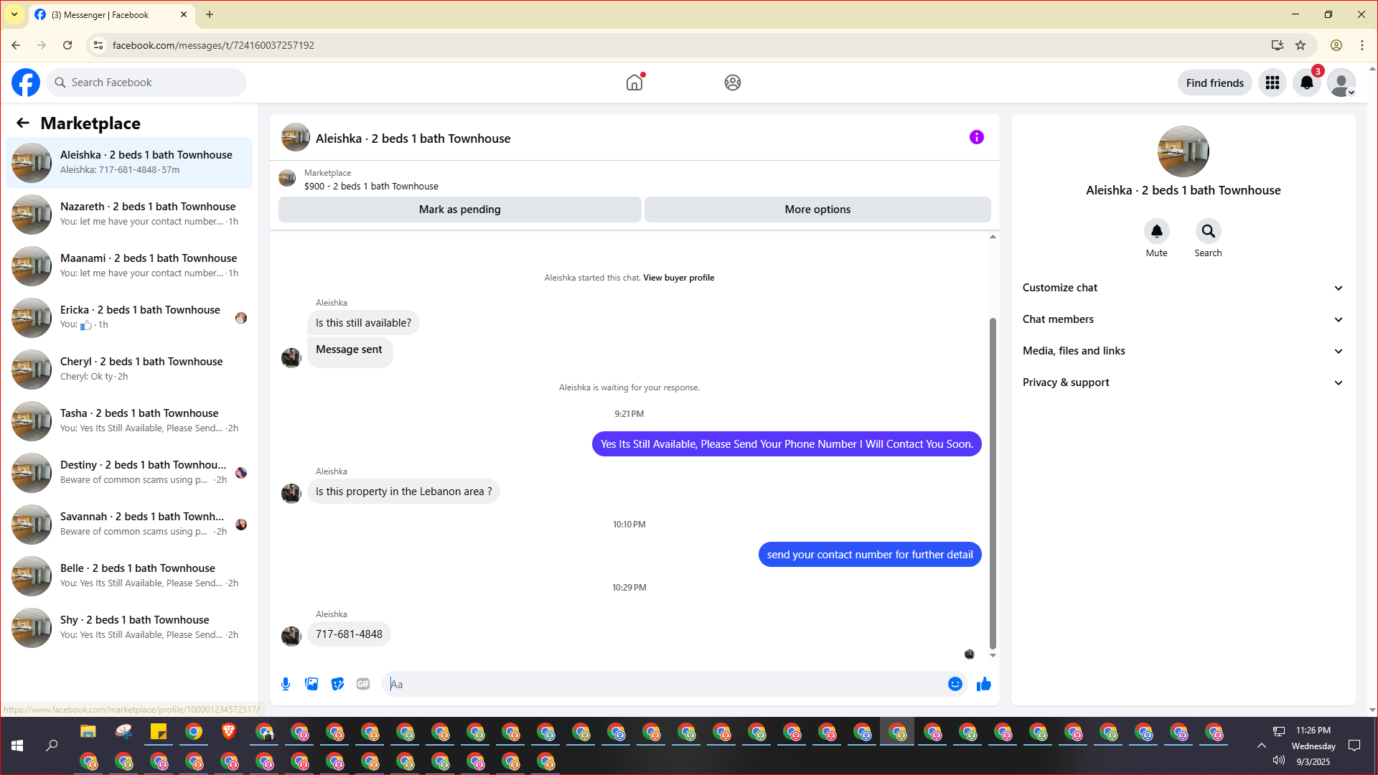Screen dimensions: 1378x775
Task: Open the Windows Start menu
Action: [17, 746]
